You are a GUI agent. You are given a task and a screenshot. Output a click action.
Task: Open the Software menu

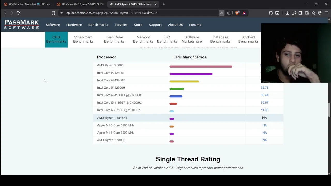53,25
